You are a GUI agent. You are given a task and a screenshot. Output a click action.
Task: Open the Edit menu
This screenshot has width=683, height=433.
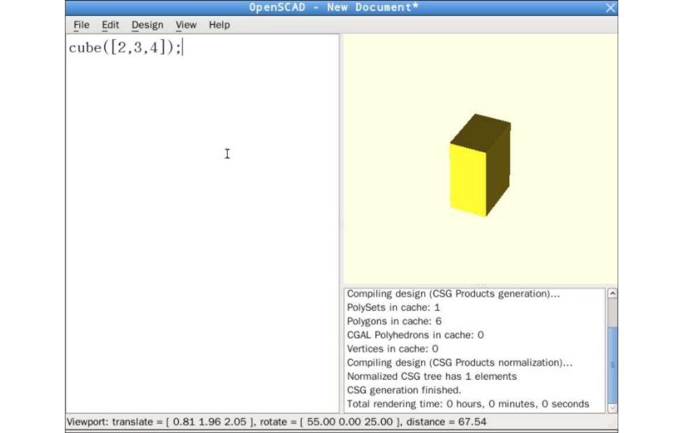tap(110, 25)
